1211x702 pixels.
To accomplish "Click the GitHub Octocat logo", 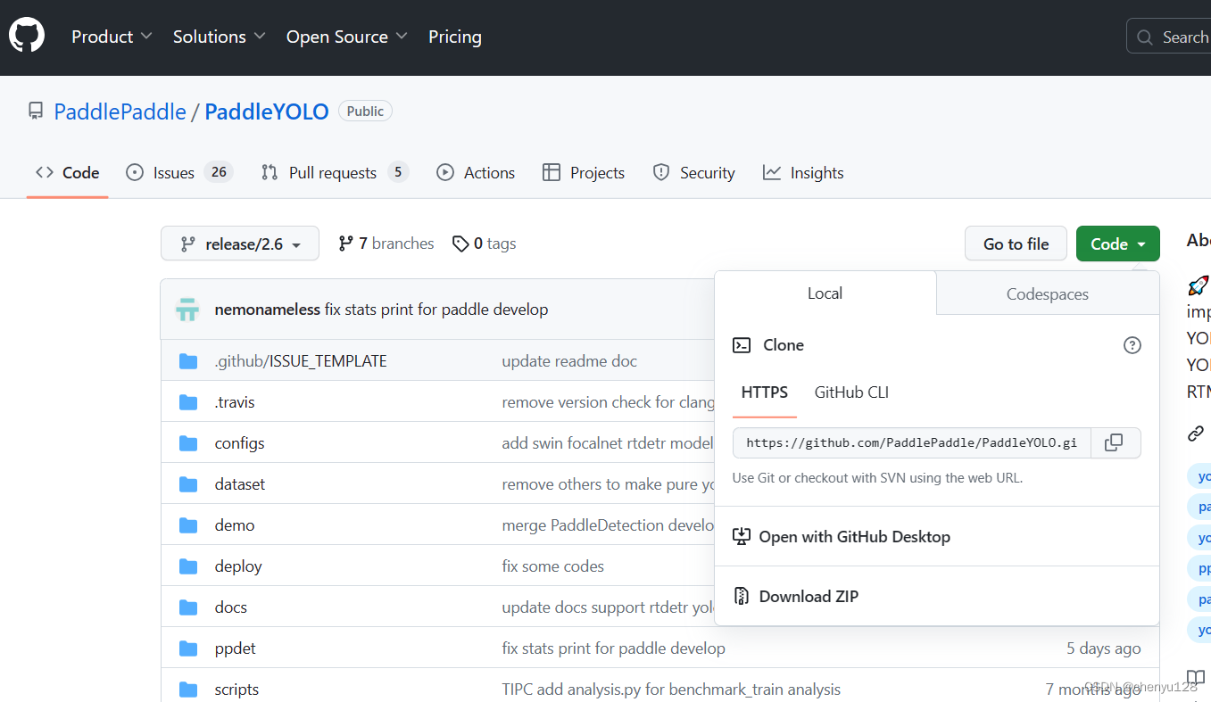I will [x=27, y=36].
